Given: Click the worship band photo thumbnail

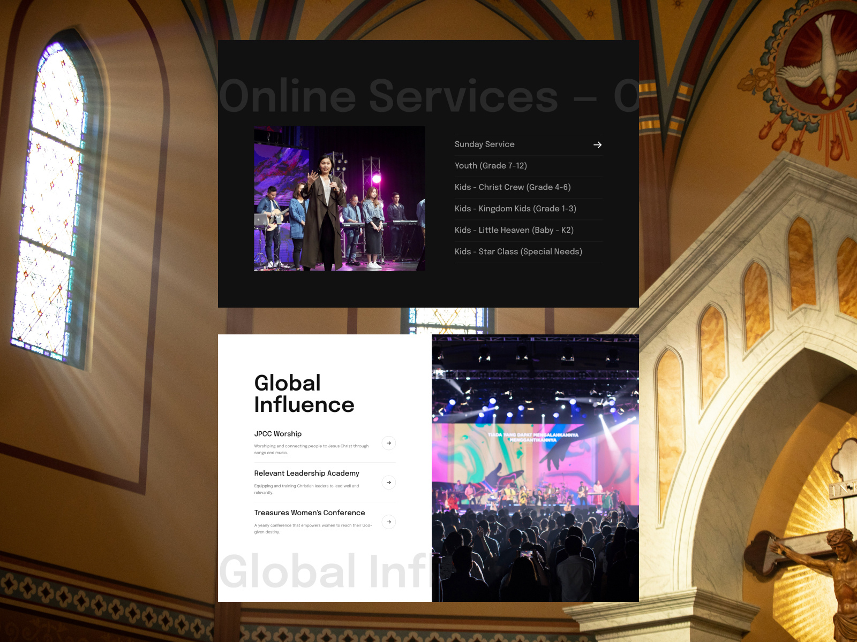Looking at the screenshot, I should click(x=339, y=198).
